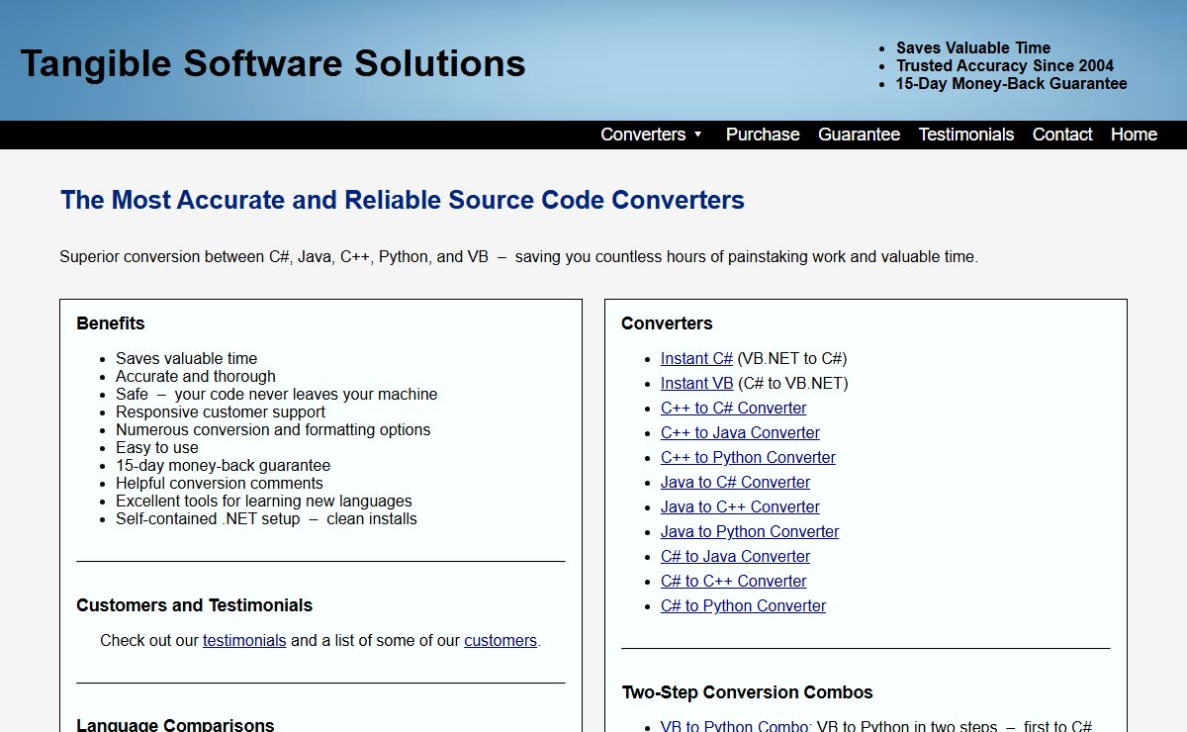Screen dimensions: 1187x732
Task: Go to Testimonials in the nav bar
Action: [x=966, y=135]
